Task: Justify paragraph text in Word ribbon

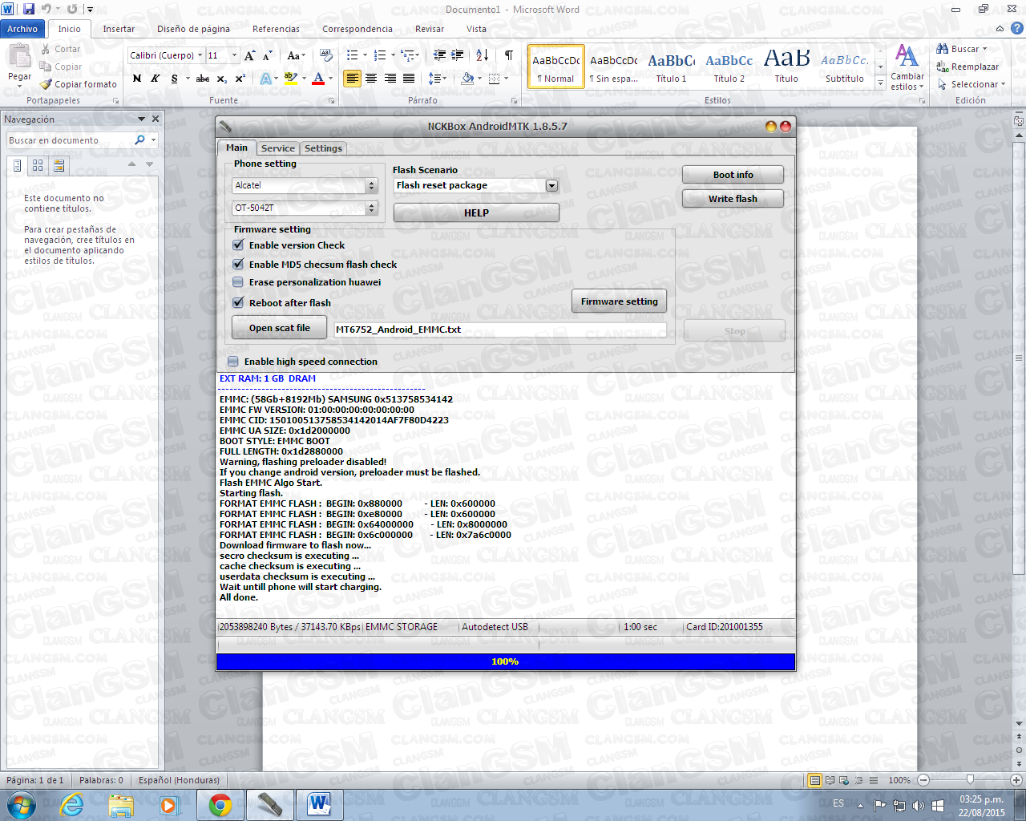Action: 409,79
